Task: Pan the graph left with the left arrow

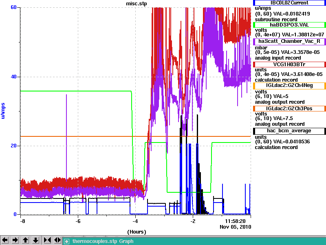Action: (5, 240)
